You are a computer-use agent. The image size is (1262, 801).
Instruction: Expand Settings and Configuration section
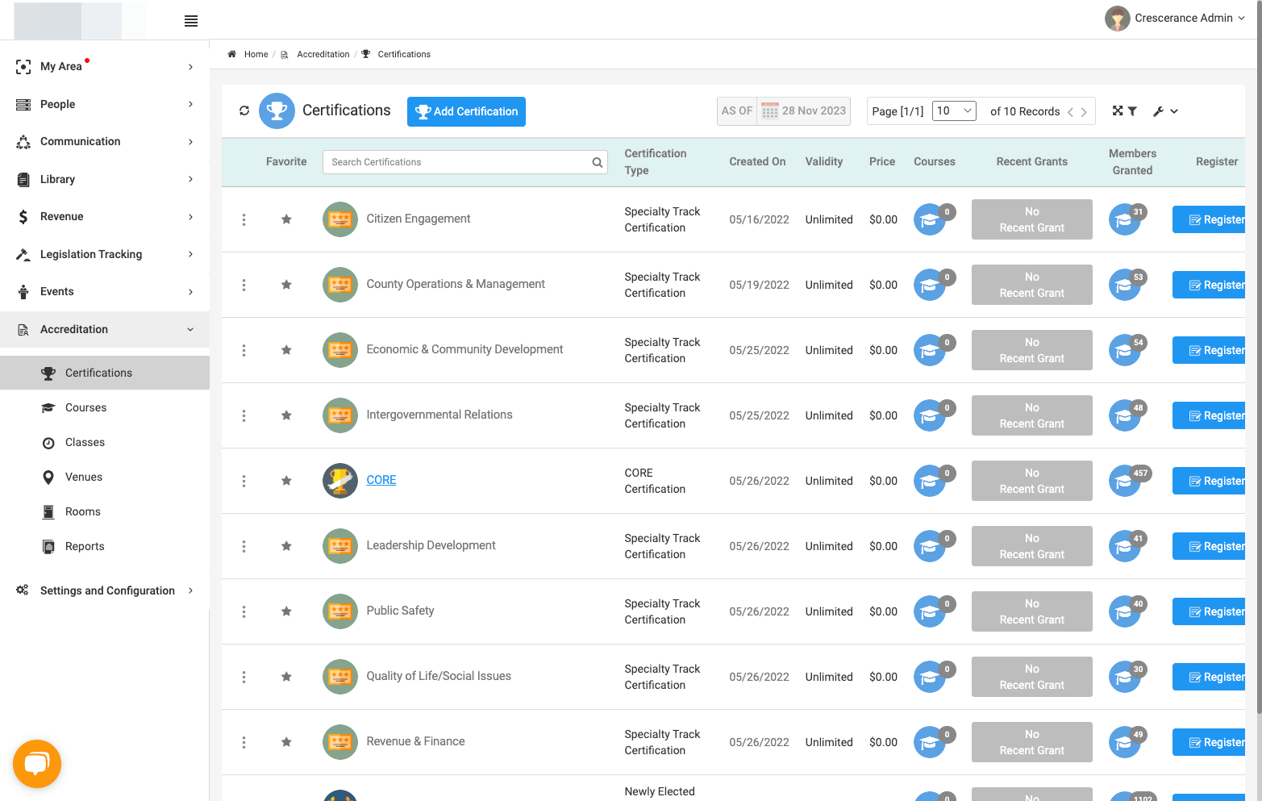105,590
